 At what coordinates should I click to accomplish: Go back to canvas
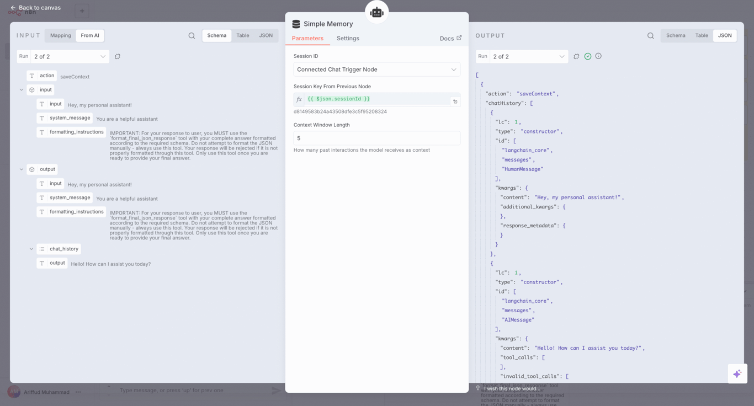(36, 8)
